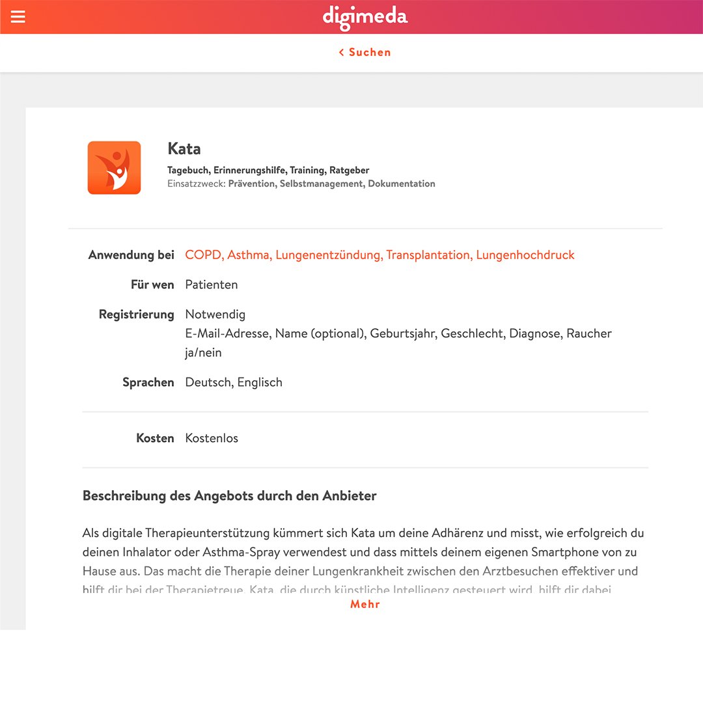This screenshot has width=703, height=703.
Task: Click 'Beschreibung des Angebots durch den Anbieter' heading
Action: click(x=230, y=496)
